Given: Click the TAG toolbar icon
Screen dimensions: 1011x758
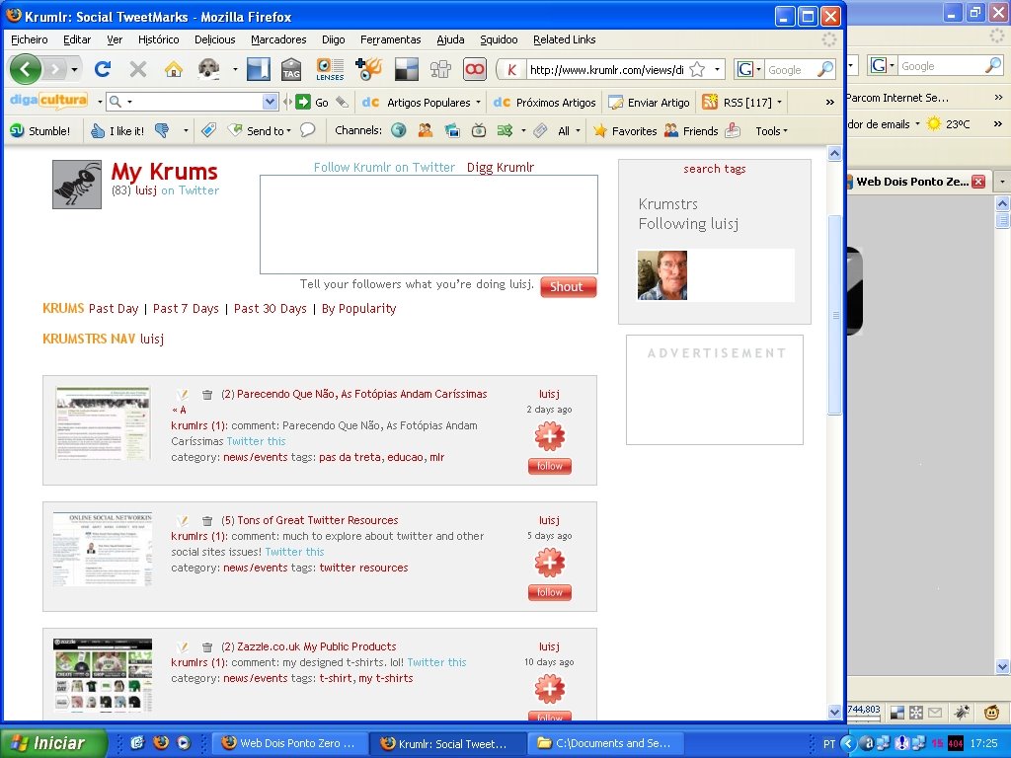Looking at the screenshot, I should click(x=291, y=69).
